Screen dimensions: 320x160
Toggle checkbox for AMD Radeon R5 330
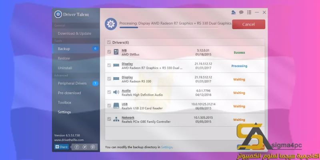pos(109,79)
